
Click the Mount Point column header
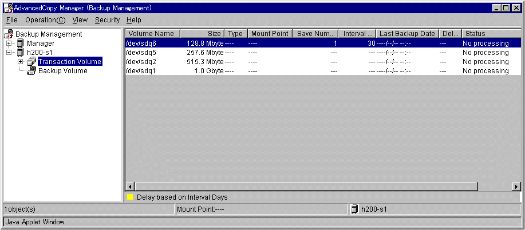pyautogui.click(x=270, y=34)
